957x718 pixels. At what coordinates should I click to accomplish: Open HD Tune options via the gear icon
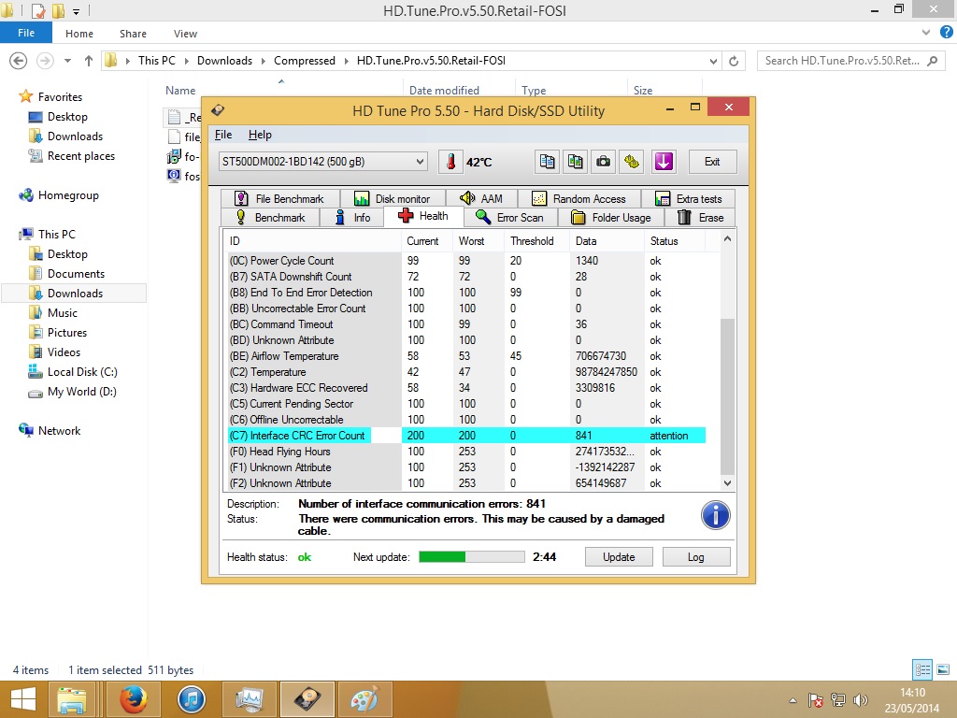click(632, 162)
